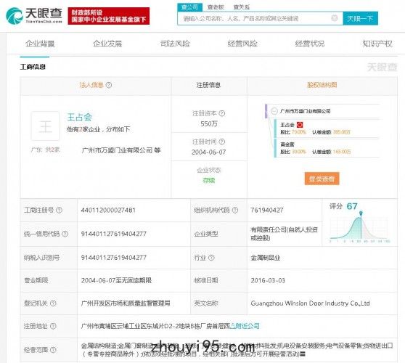Image resolution: width=405 pixels, height=363 pixels.
Task: Click the score marker on the rating curve
Action: click(361, 213)
